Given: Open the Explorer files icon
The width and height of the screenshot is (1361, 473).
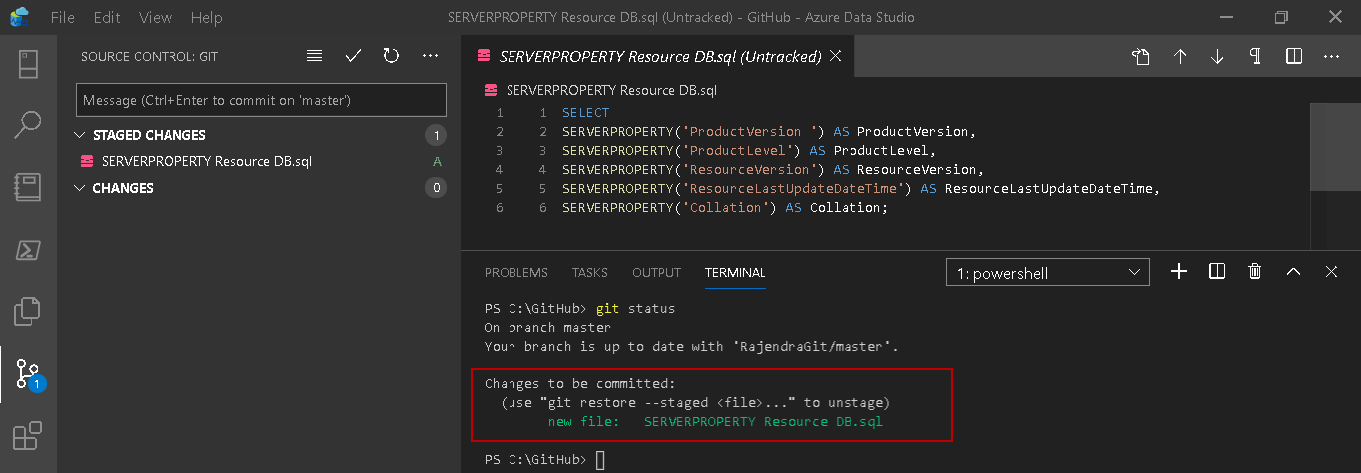Looking at the screenshot, I should click(x=28, y=311).
